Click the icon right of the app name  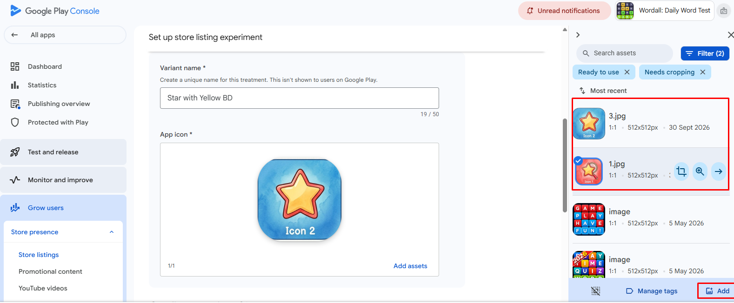(x=724, y=11)
